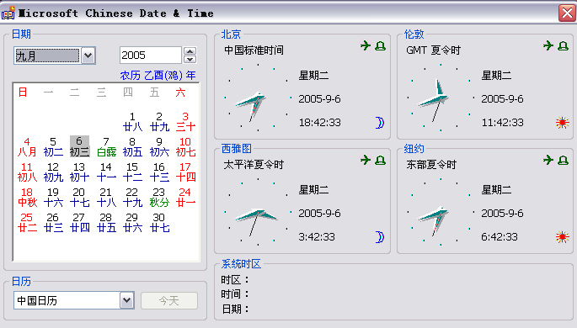
Task: Click the 中国标准时间 timezone label
Action: tap(254, 50)
